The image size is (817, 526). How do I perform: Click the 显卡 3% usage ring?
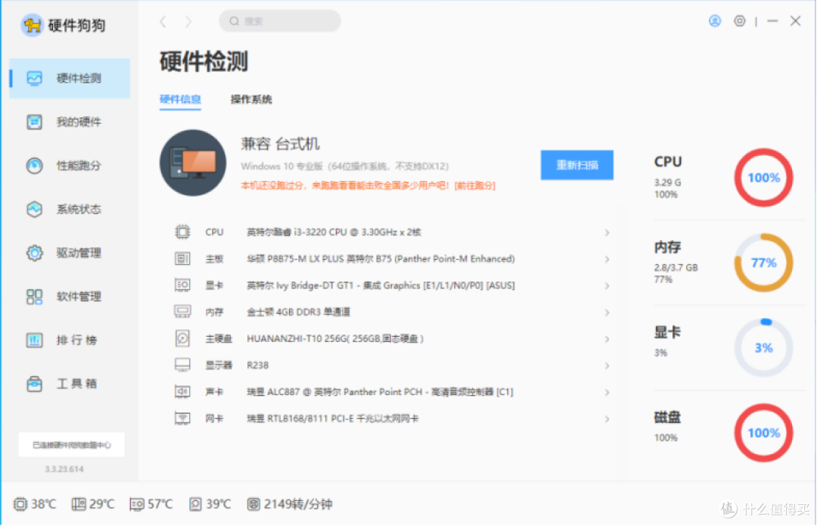pyautogui.click(x=763, y=347)
